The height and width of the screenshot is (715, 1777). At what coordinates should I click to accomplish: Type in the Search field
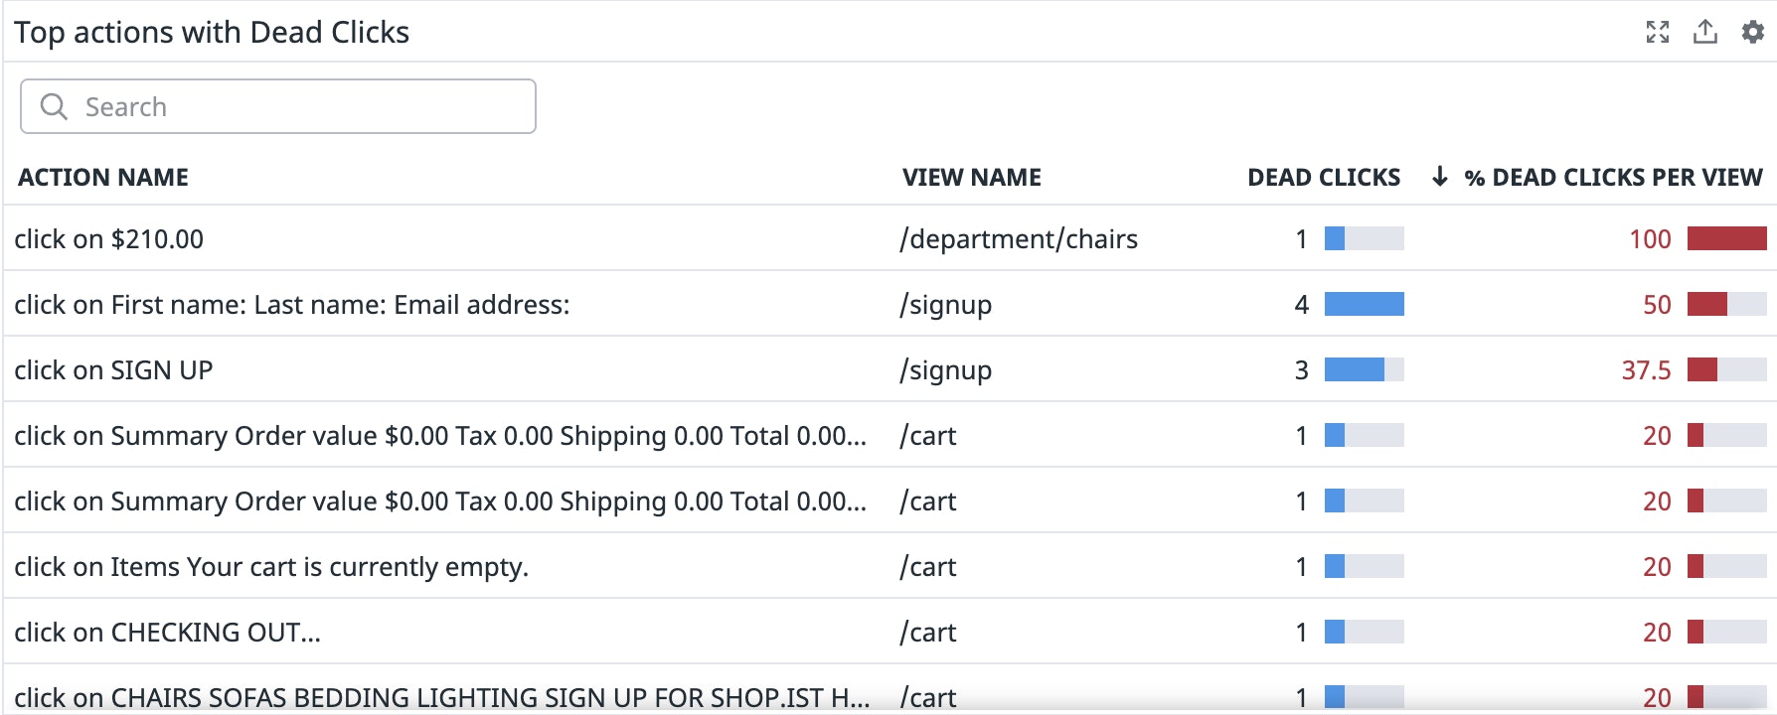tap(298, 106)
